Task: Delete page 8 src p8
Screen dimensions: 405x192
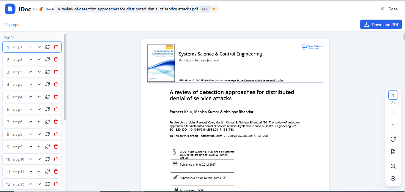Action: tap(56, 134)
